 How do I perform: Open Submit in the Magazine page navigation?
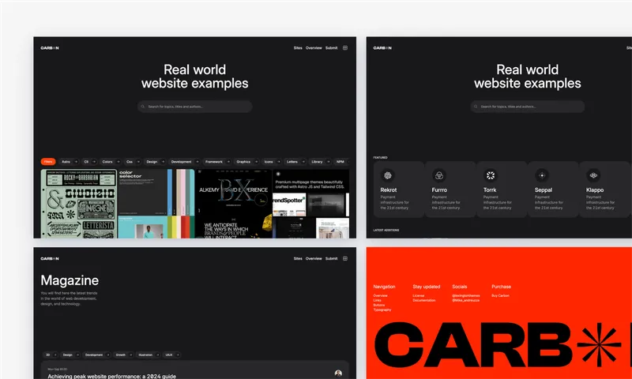pyautogui.click(x=331, y=258)
